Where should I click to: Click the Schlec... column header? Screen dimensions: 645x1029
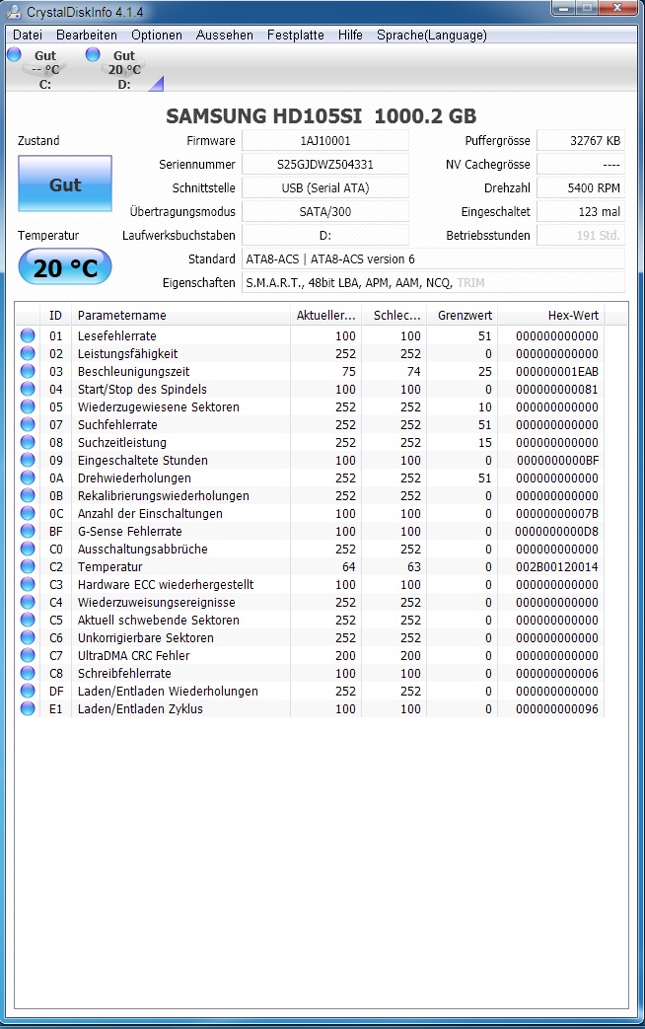pyautogui.click(x=394, y=315)
